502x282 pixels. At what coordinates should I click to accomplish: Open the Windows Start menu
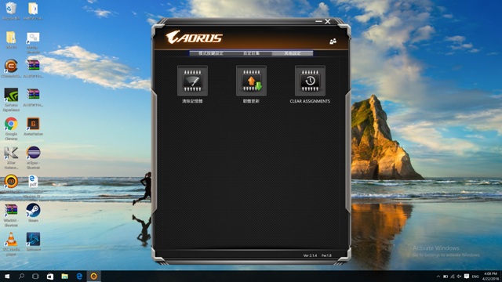tap(7, 277)
